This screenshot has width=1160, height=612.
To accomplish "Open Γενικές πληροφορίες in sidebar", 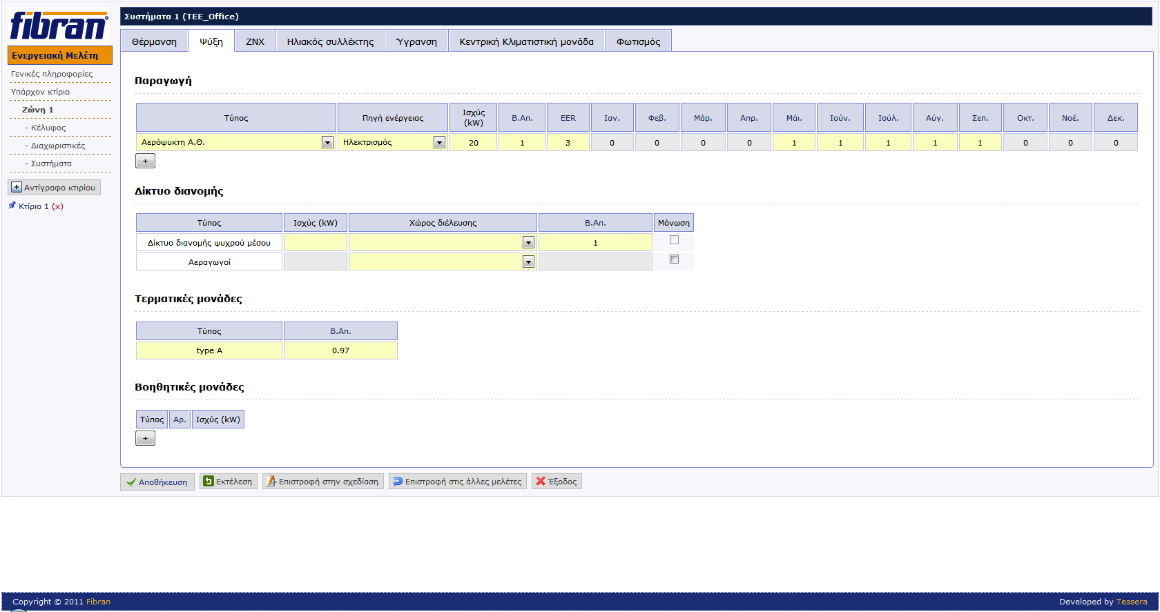I will (52, 74).
